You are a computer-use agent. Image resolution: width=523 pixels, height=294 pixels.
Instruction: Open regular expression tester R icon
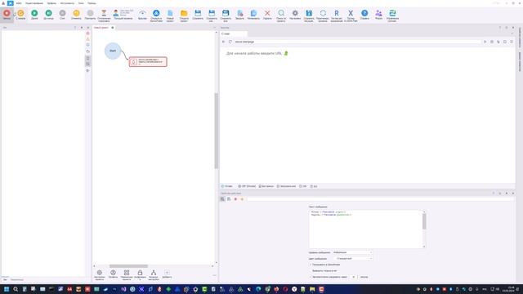click(337, 15)
